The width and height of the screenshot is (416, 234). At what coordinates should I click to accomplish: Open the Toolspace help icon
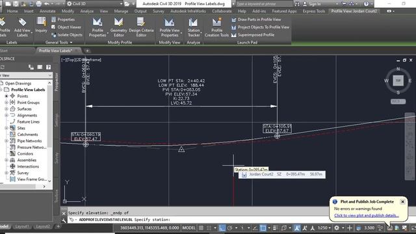(x=48, y=67)
